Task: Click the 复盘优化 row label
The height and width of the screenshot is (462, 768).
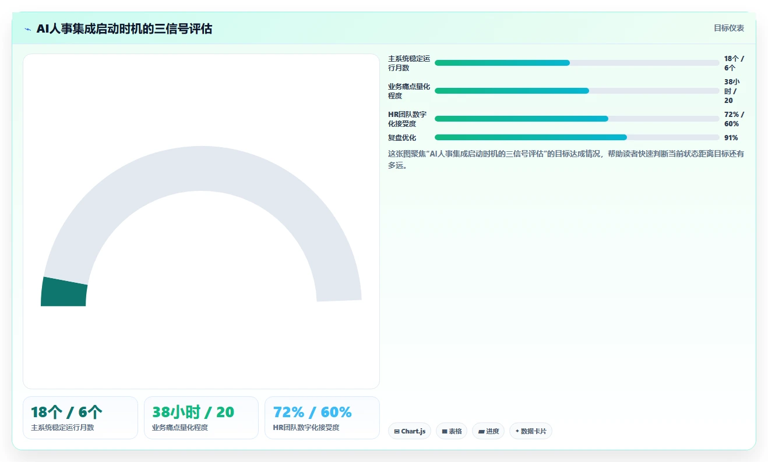Action: point(402,138)
